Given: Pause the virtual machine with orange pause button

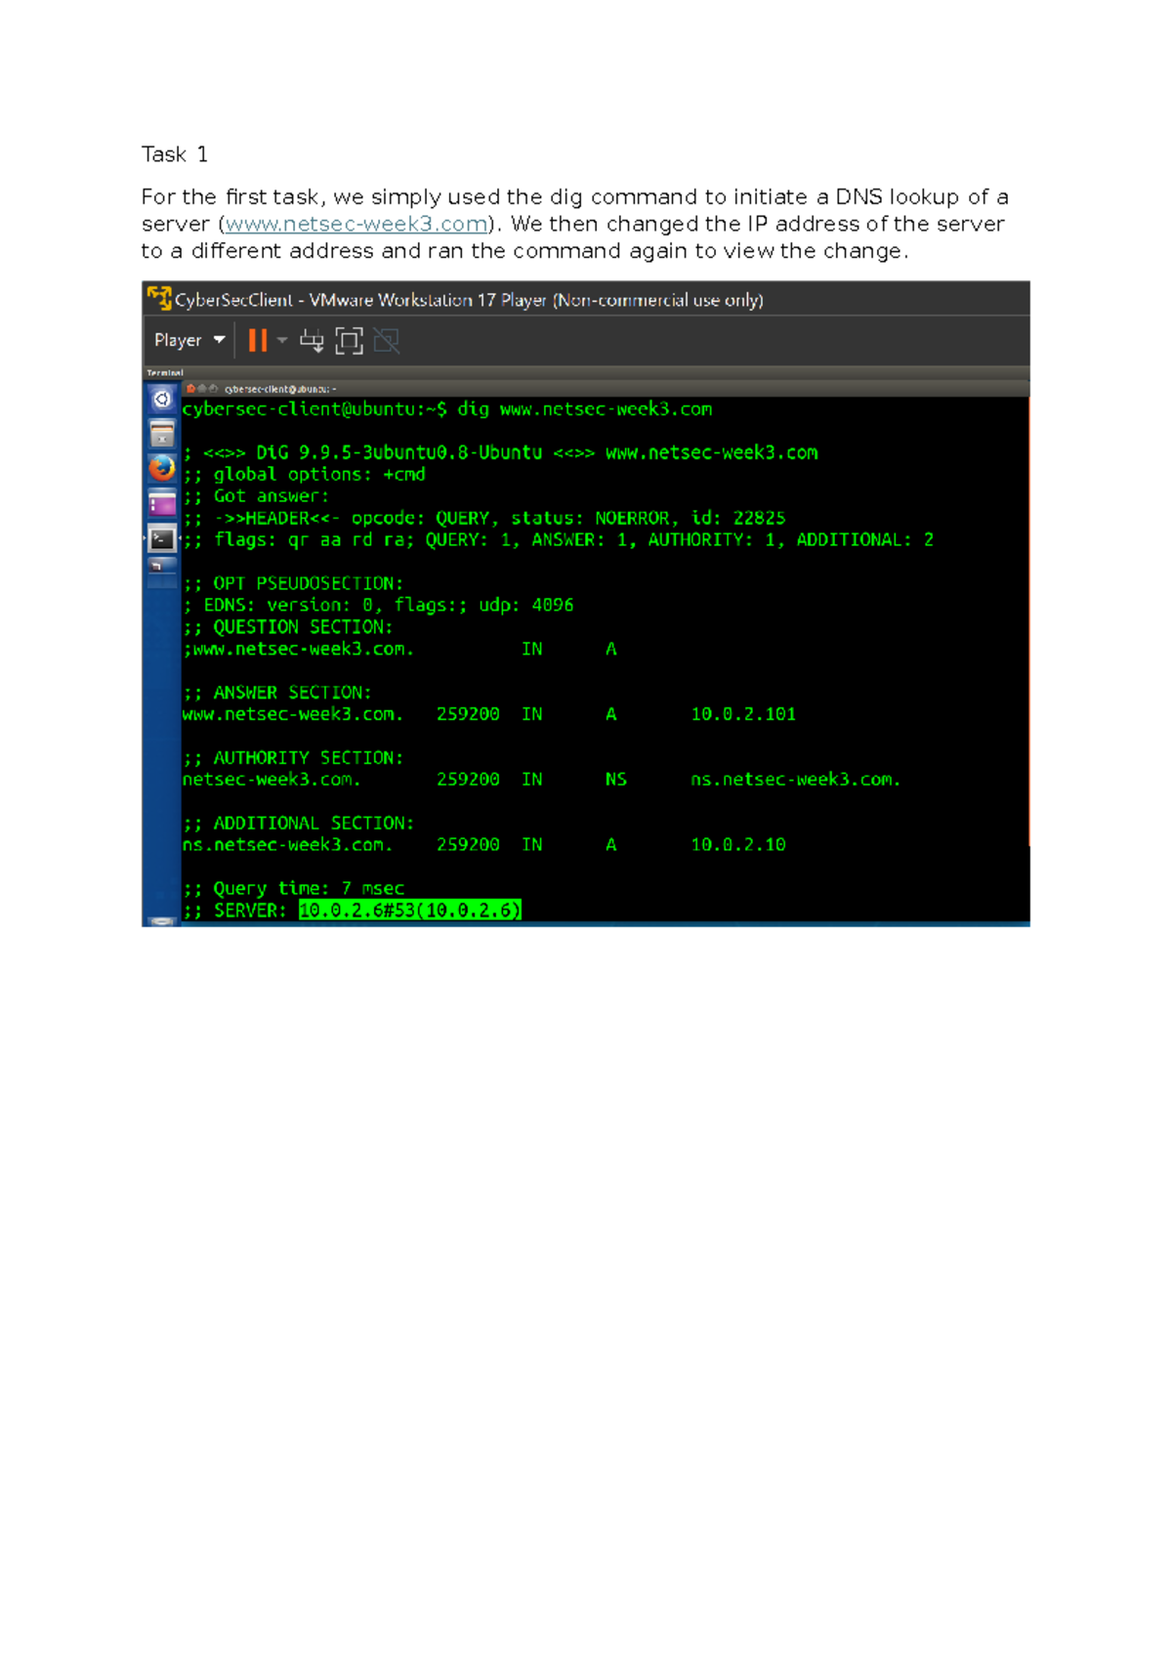Looking at the screenshot, I should (258, 340).
